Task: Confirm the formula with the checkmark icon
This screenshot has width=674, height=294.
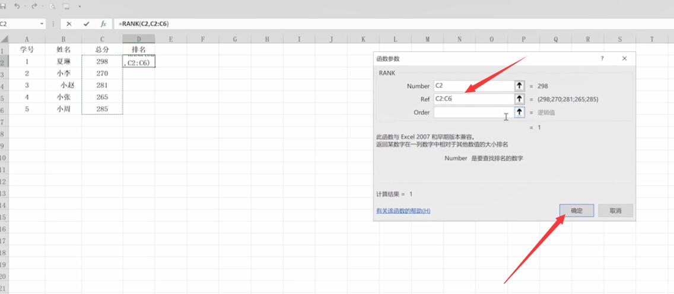Action: click(x=87, y=24)
